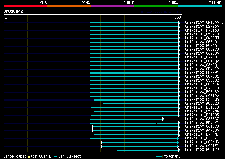Click the cyan scale bar beside '=50char.'
This screenshot has height=159, width=225.
point(159,157)
